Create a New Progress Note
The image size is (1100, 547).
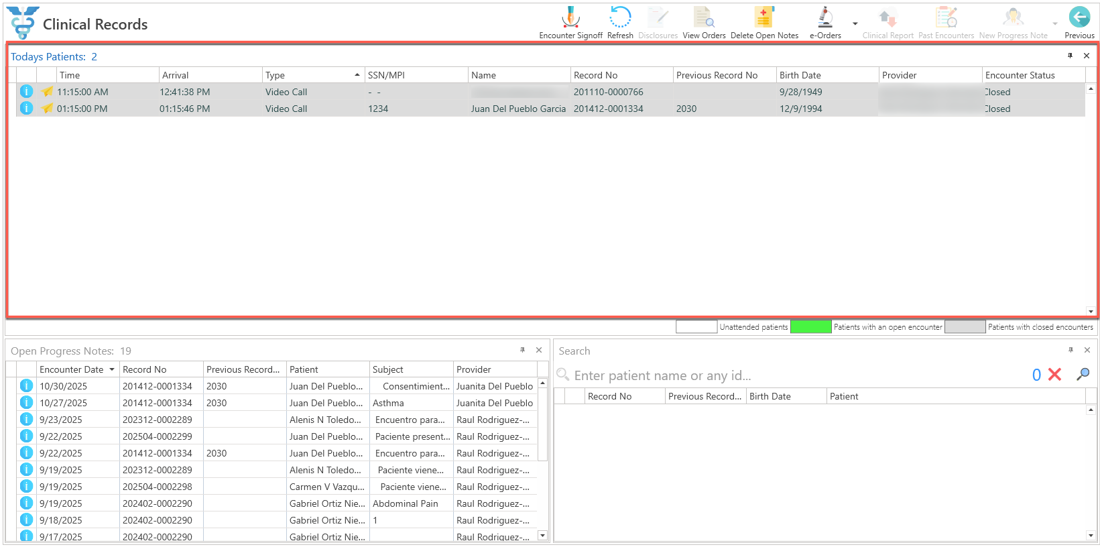(x=1013, y=23)
